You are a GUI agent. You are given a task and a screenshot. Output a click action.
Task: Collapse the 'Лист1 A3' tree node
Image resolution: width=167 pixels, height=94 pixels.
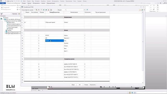tap(3, 19)
